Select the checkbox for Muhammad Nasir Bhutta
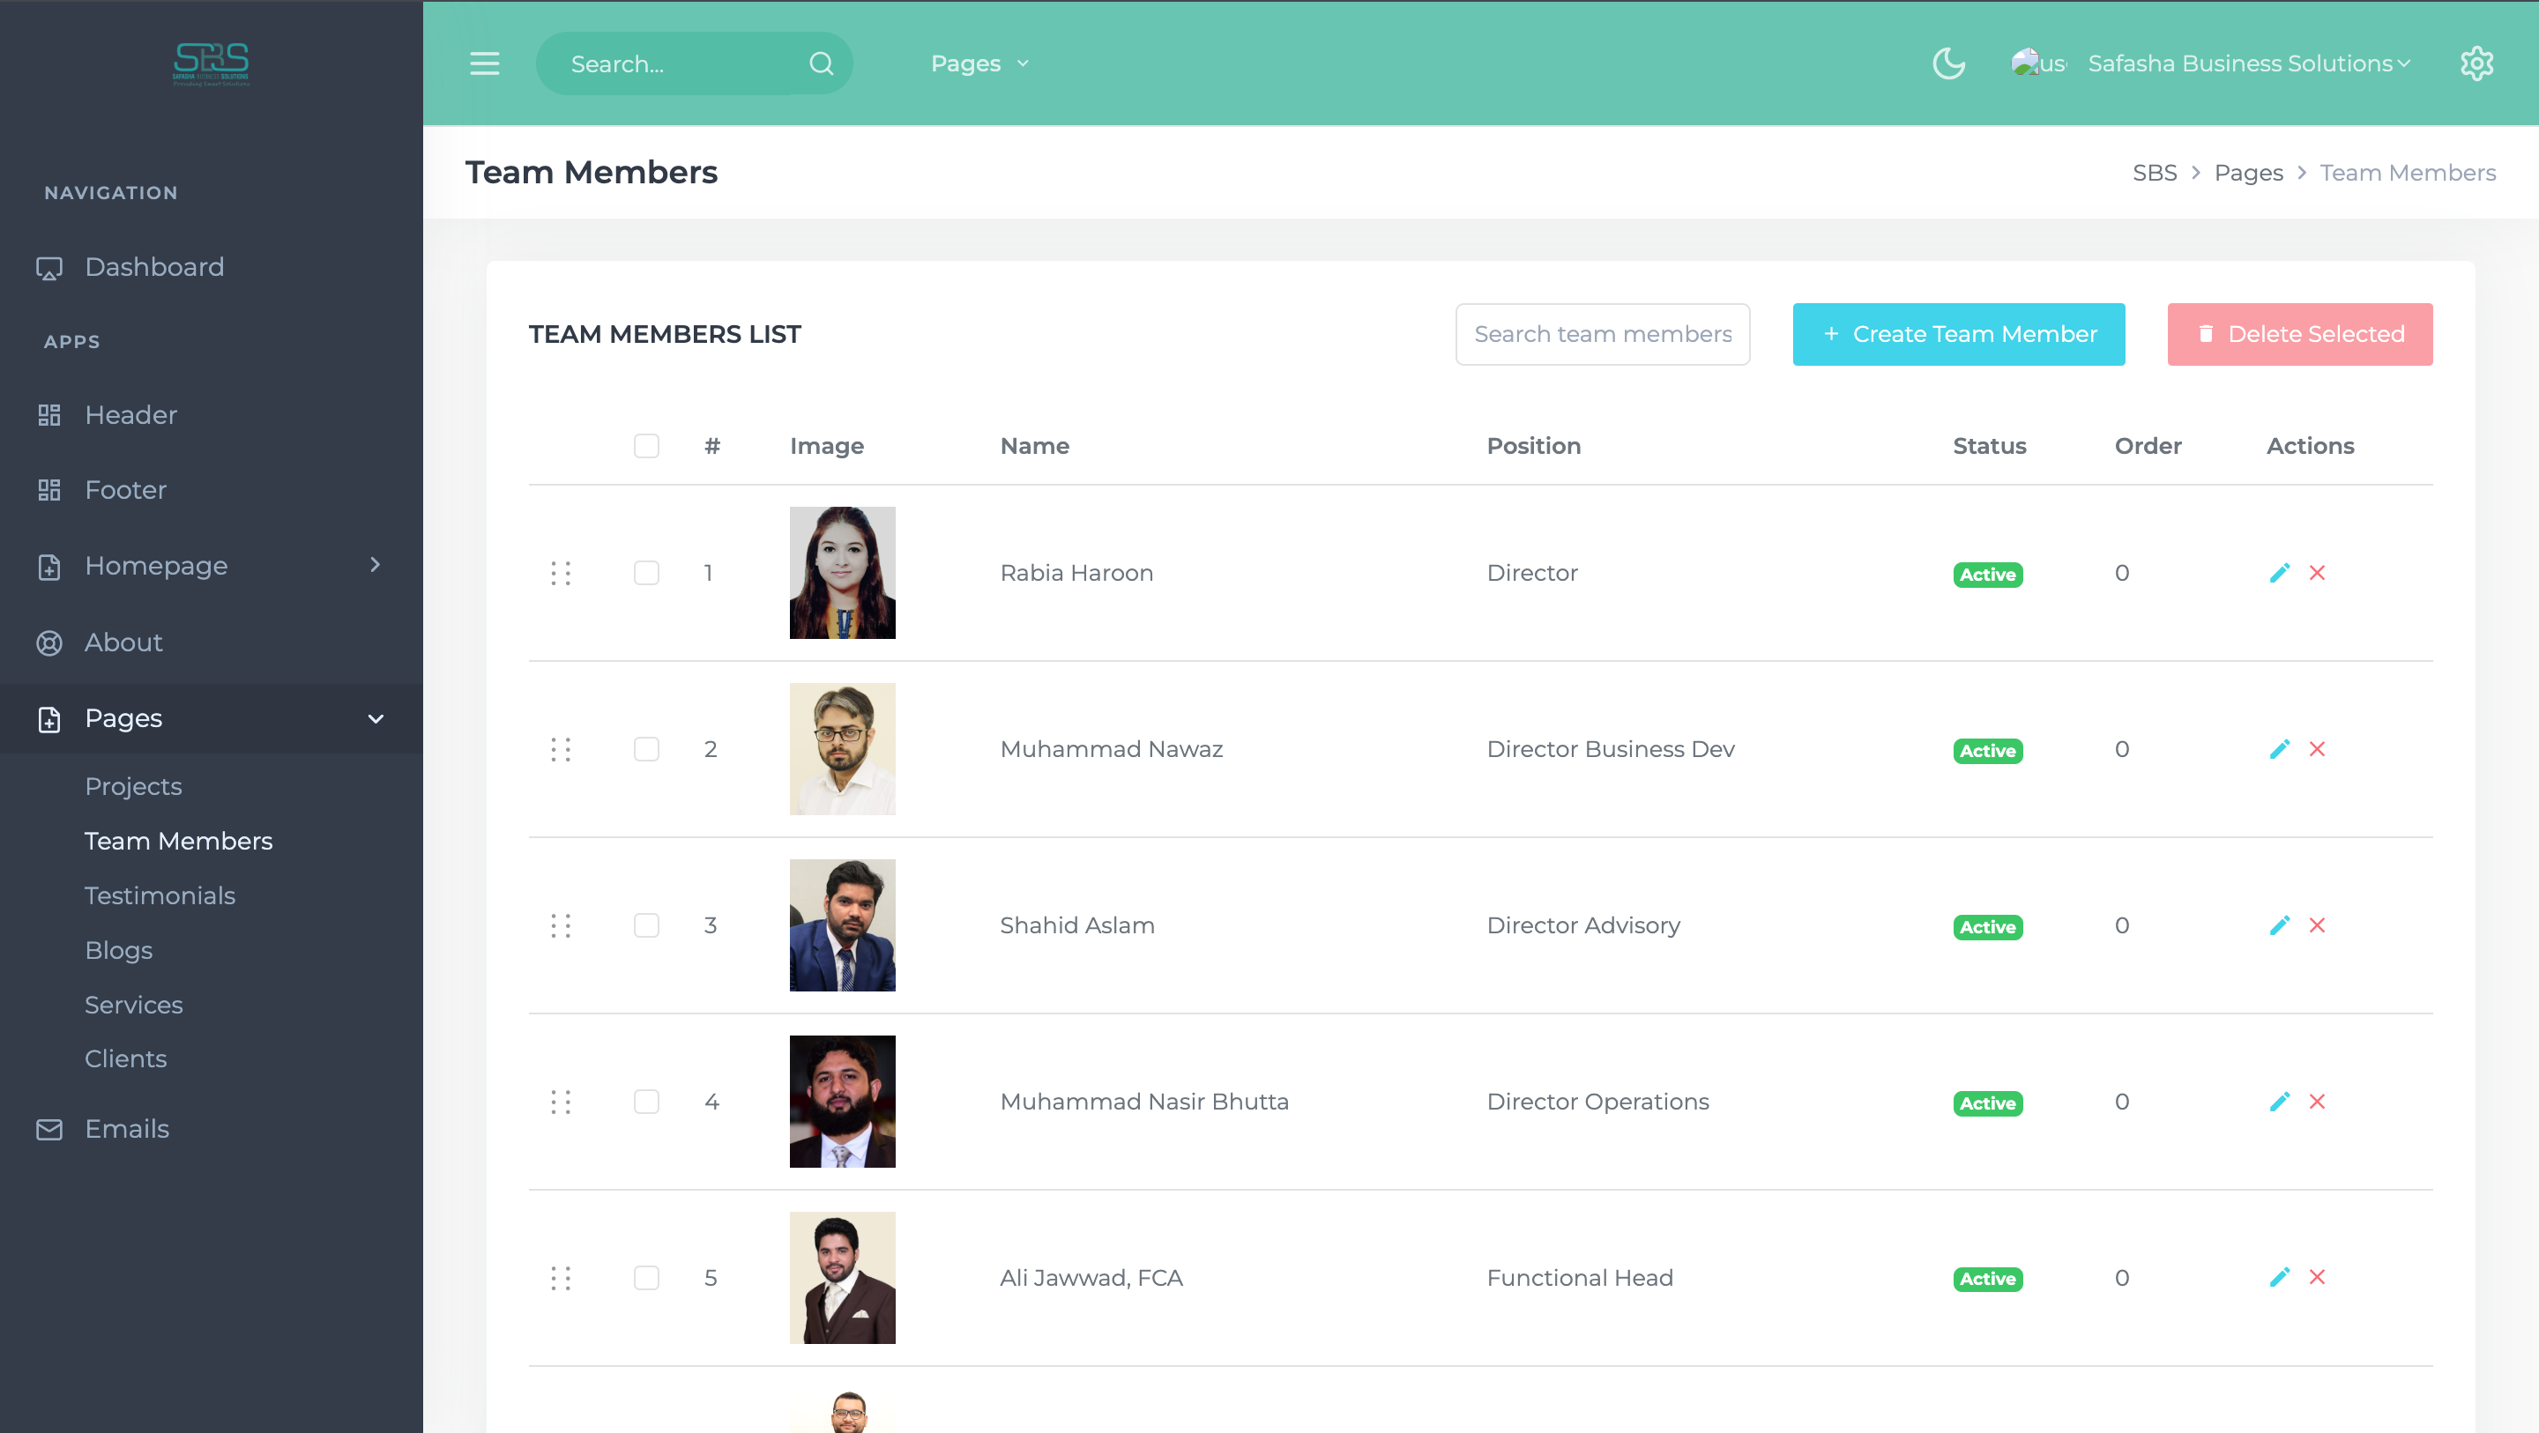The image size is (2539, 1433). pyautogui.click(x=646, y=1102)
